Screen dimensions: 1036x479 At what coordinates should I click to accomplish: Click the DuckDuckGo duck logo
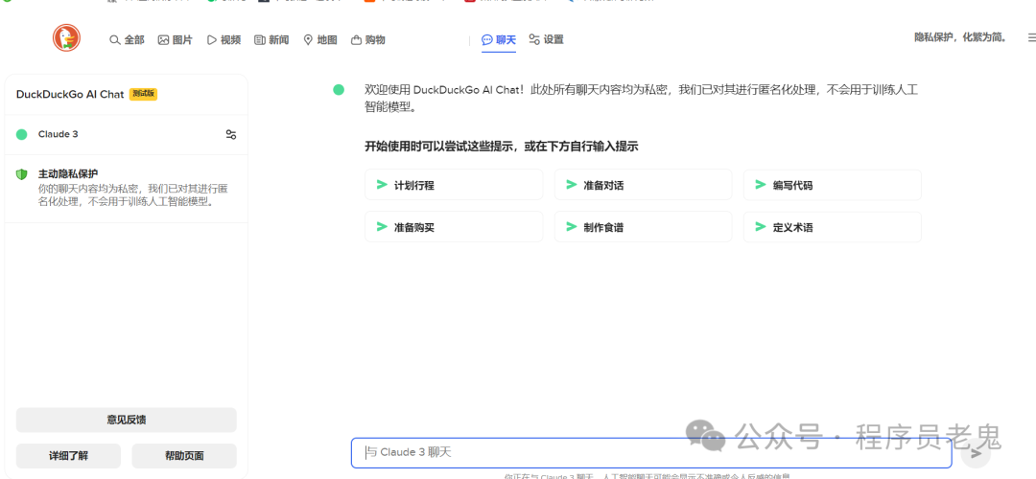click(x=66, y=38)
